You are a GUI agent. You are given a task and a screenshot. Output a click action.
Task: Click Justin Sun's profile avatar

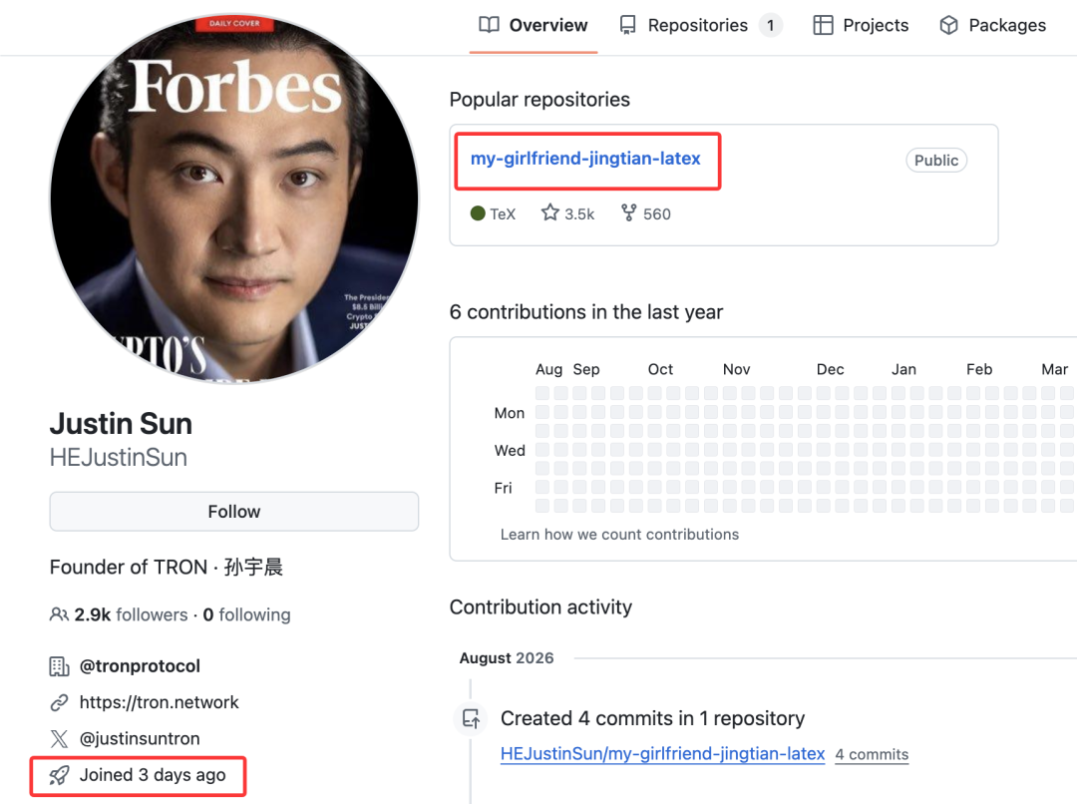click(234, 200)
